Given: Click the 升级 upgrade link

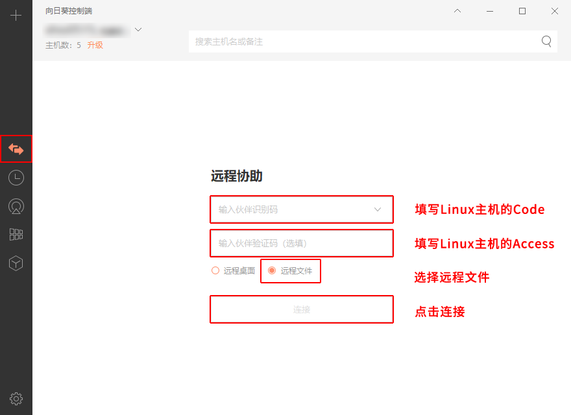Looking at the screenshot, I should tap(95, 45).
